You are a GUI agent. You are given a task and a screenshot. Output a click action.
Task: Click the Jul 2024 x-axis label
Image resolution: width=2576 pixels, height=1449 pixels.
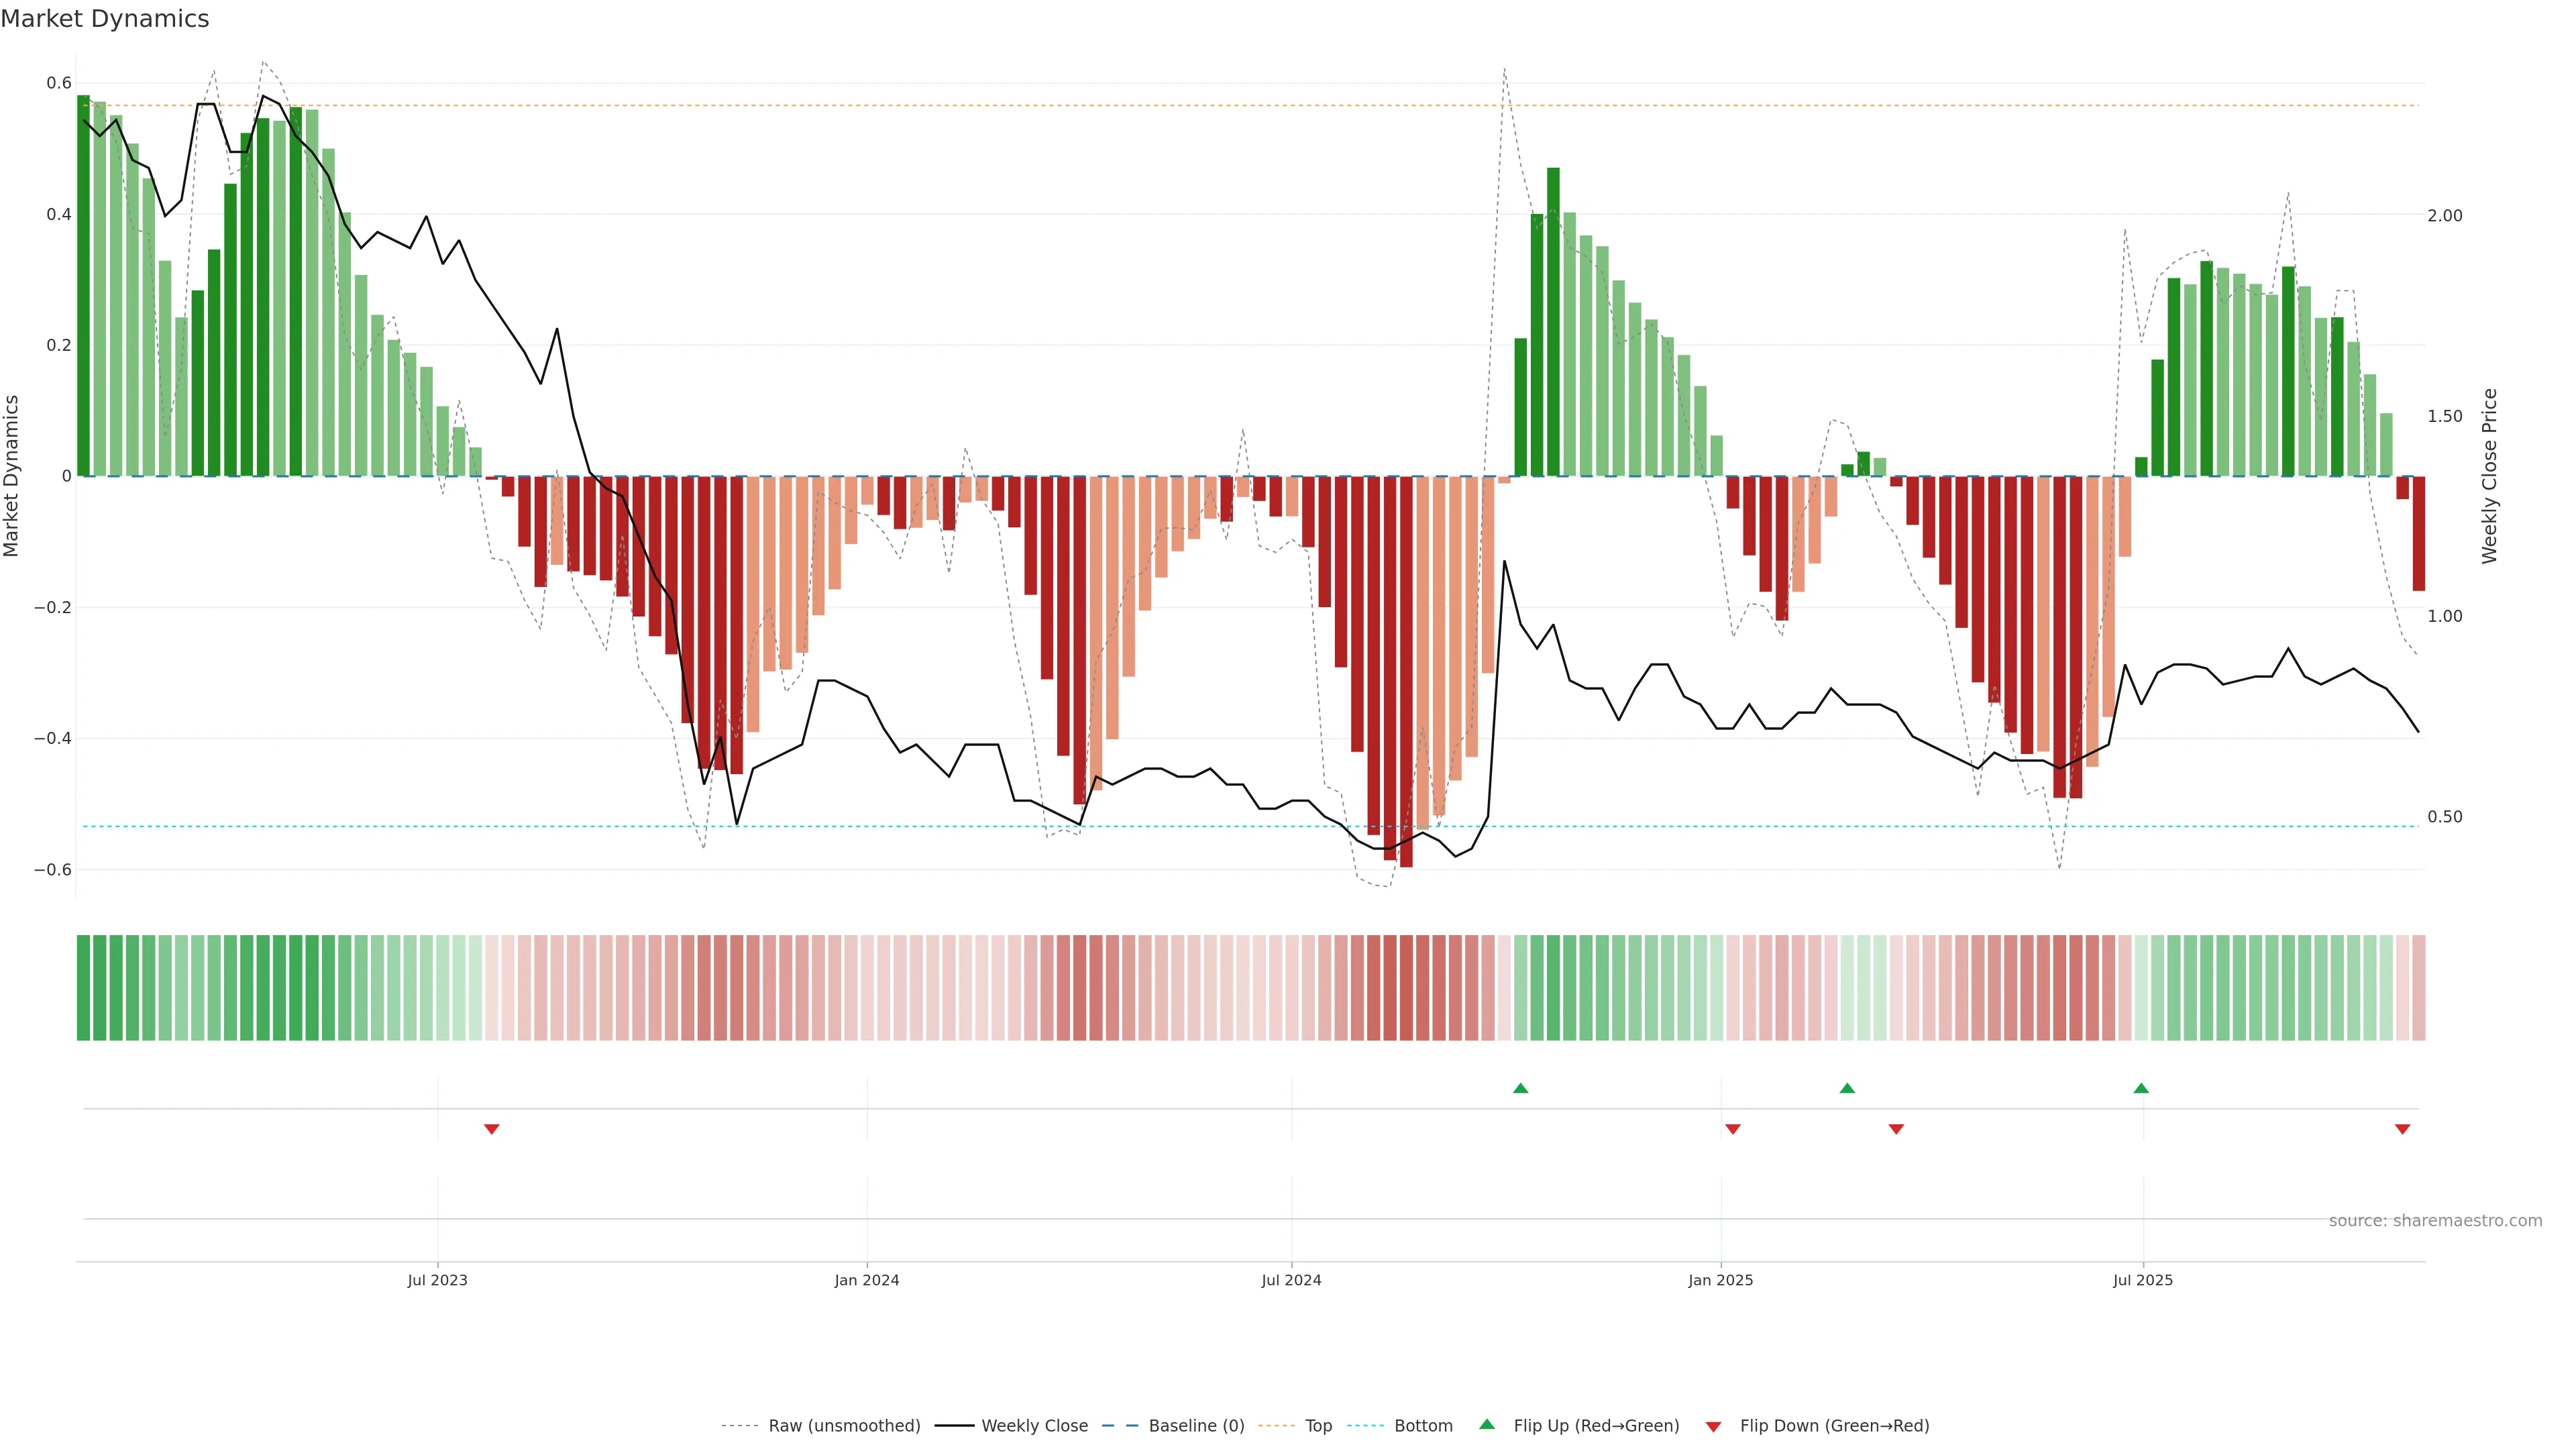coord(1291,1280)
